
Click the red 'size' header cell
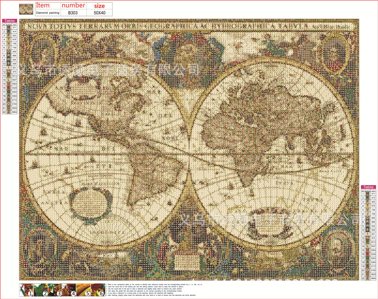(99, 6)
